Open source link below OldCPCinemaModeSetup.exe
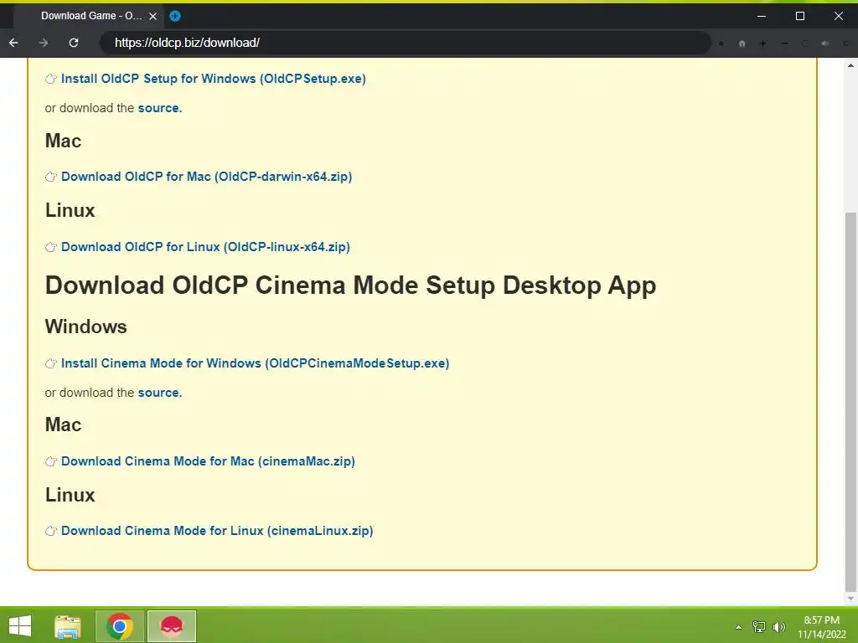 (158, 393)
